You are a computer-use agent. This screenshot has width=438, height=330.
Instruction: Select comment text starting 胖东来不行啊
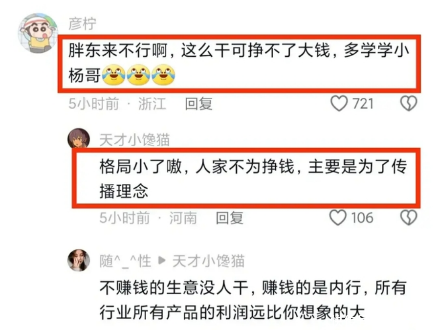[239, 63]
